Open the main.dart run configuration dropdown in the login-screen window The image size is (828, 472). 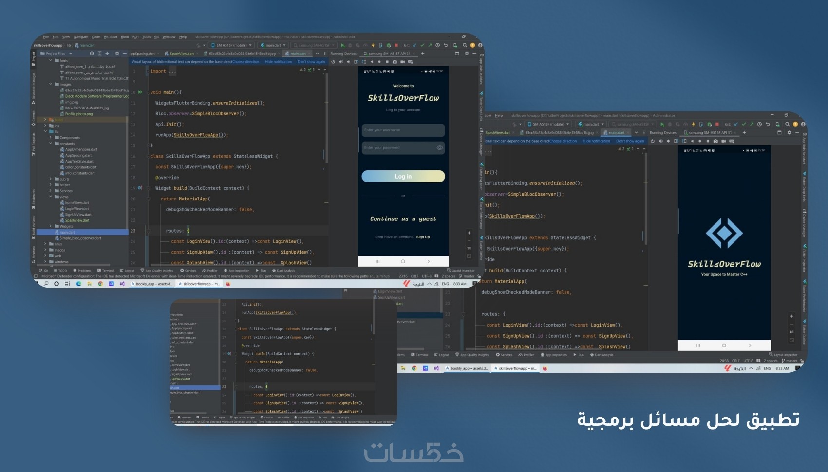[x=273, y=45]
